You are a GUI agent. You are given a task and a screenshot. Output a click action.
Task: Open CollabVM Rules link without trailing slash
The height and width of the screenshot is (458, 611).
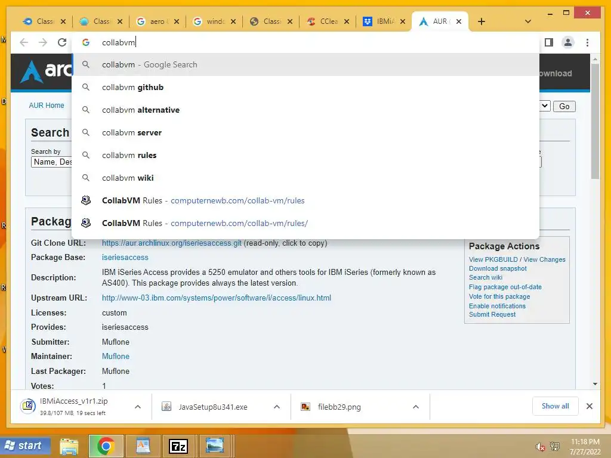(305, 200)
